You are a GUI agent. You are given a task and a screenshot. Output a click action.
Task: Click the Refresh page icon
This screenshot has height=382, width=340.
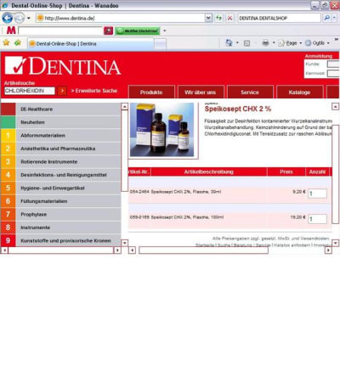click(x=218, y=18)
